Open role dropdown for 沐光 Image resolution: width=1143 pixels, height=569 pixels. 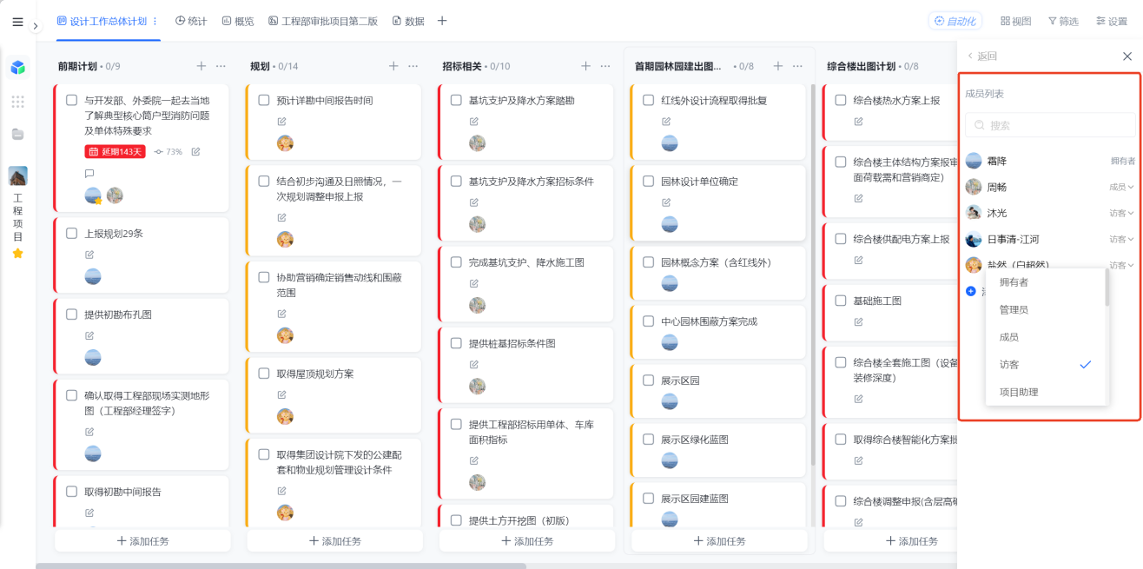click(x=1121, y=213)
